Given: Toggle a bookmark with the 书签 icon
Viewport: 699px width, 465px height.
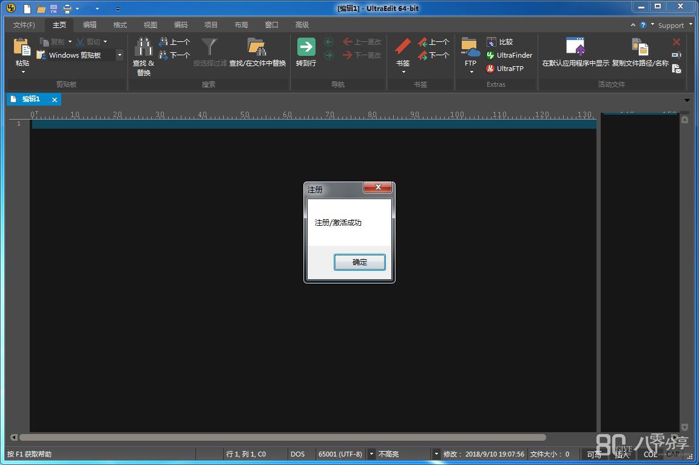Looking at the screenshot, I should 403,47.
